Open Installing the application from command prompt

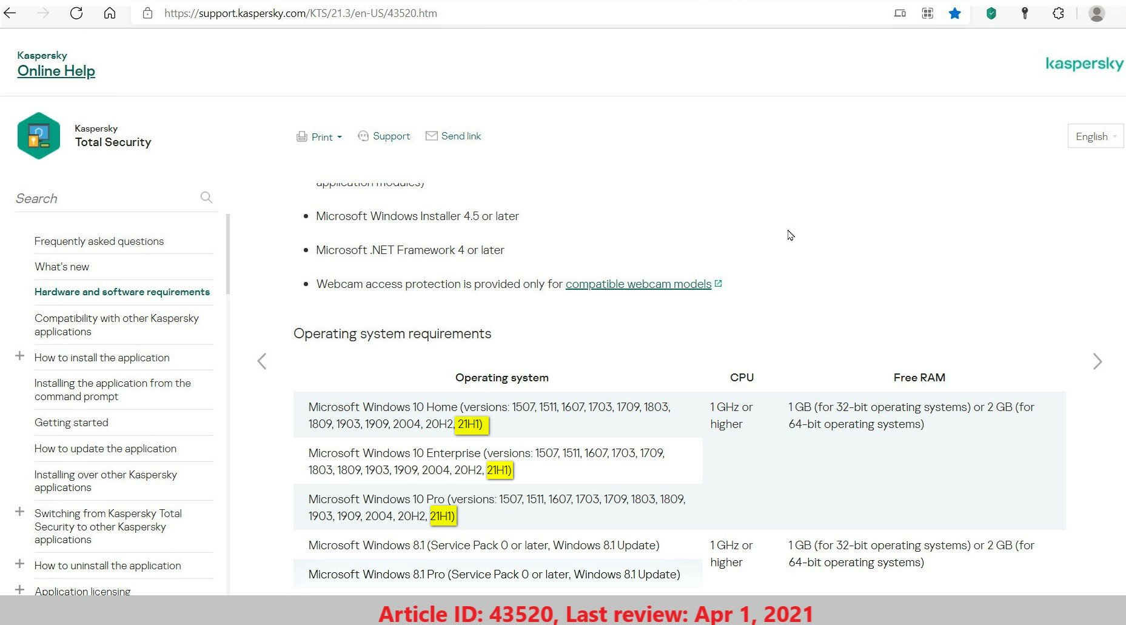pyautogui.click(x=113, y=390)
